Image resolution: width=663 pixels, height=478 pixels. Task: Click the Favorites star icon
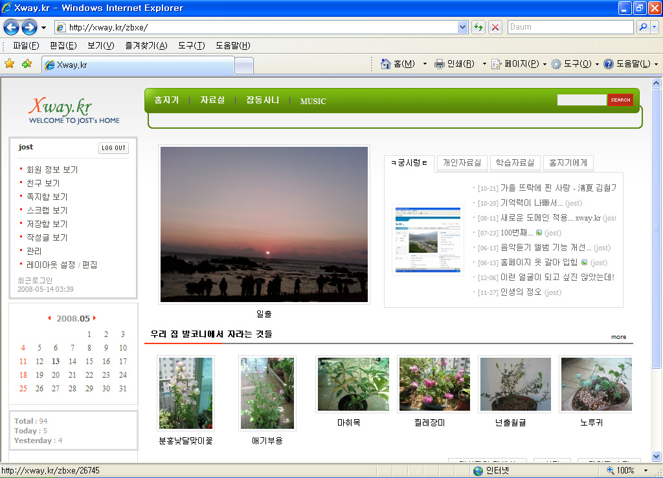10,63
